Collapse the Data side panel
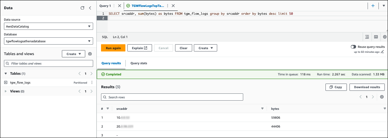 90,8
